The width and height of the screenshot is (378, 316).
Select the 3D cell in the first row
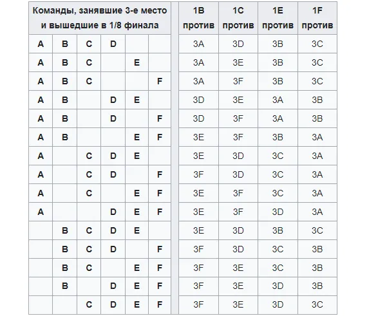tap(238, 44)
